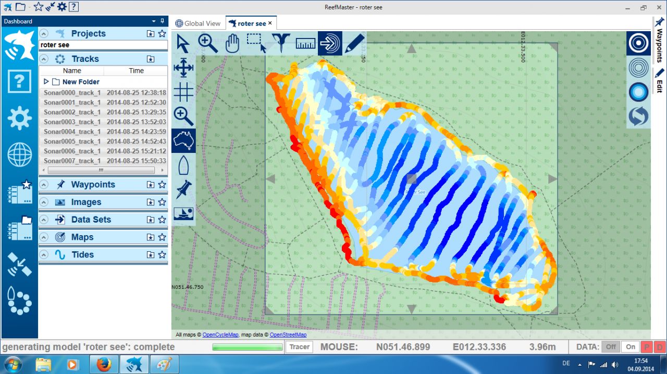
Task: Expand the New Folder tree node
Action: click(x=46, y=82)
